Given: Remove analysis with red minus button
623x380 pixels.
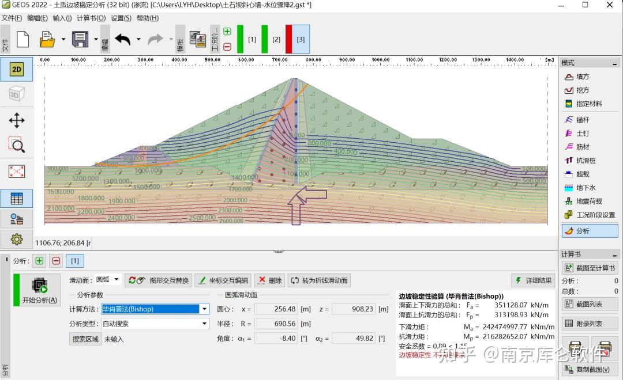Looking at the screenshot, I should coord(56,261).
